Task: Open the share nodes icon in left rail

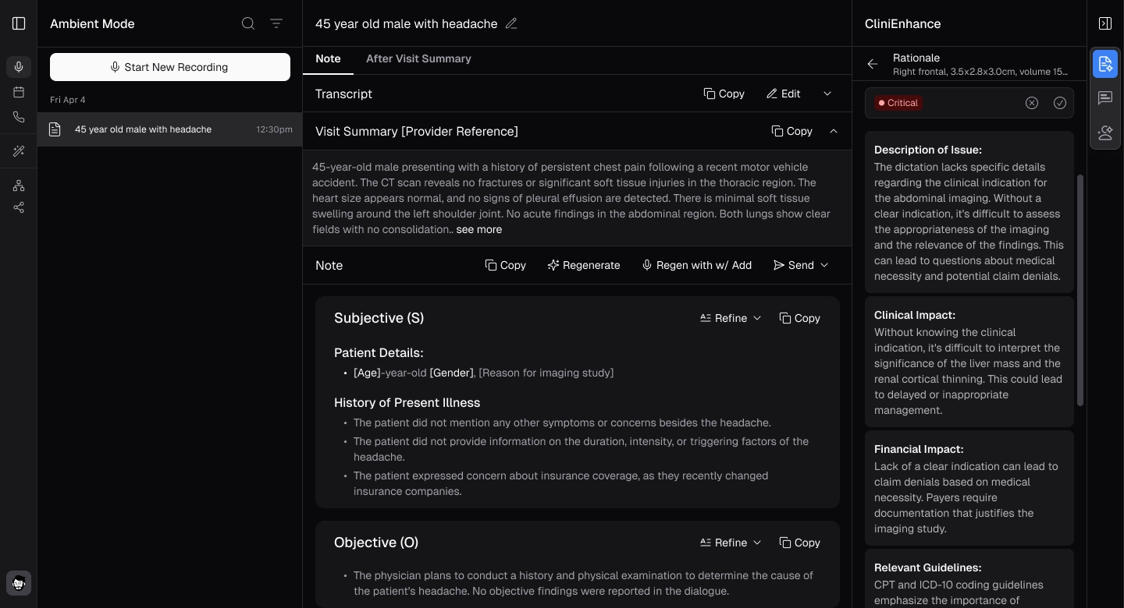Action: [x=19, y=207]
